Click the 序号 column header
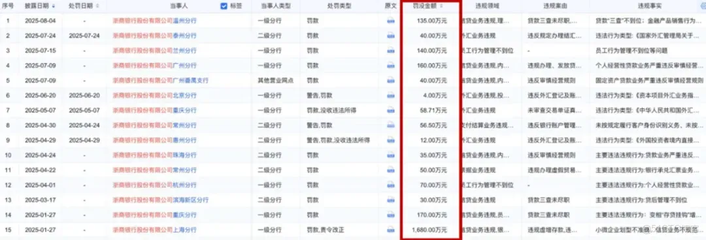The width and height of the screenshot is (706, 240). coord(8,7)
